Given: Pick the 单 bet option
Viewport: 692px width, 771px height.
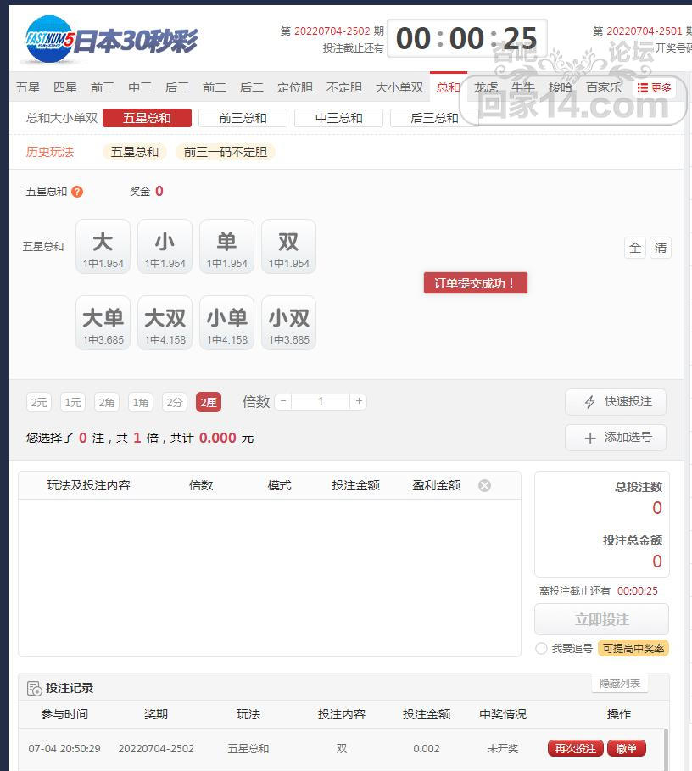Looking at the screenshot, I should click(227, 247).
